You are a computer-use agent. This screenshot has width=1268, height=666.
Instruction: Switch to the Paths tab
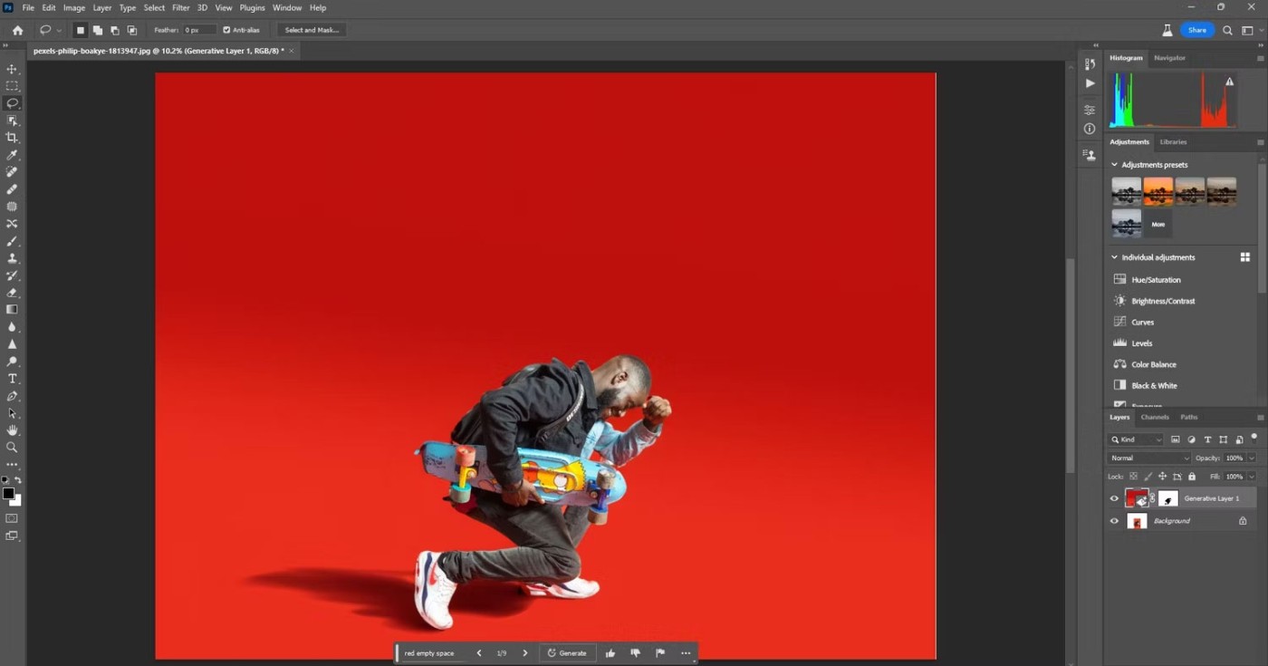point(1189,418)
